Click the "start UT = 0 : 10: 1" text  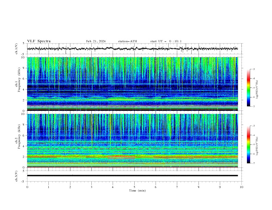point(166,41)
